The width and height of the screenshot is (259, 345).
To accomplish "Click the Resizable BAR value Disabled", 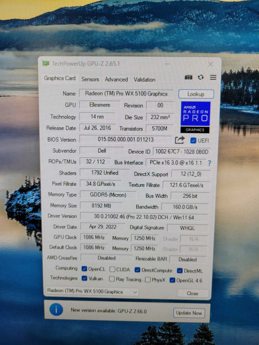I will tap(187, 259).
